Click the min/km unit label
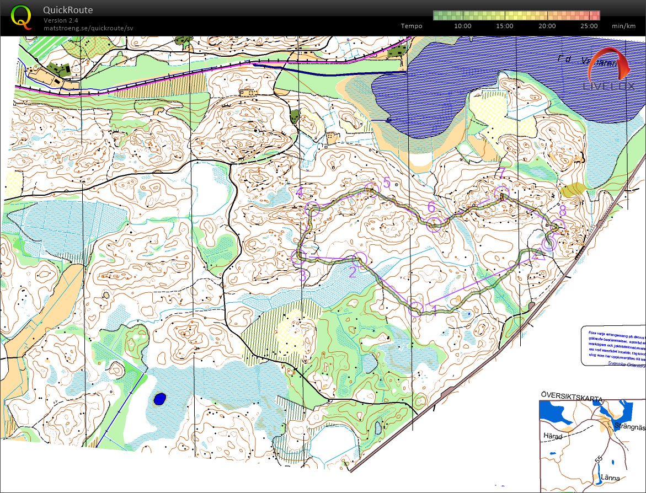The height and width of the screenshot is (493, 646). [624, 26]
